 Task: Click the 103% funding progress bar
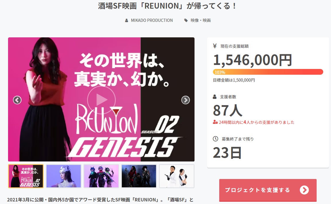[268, 72]
